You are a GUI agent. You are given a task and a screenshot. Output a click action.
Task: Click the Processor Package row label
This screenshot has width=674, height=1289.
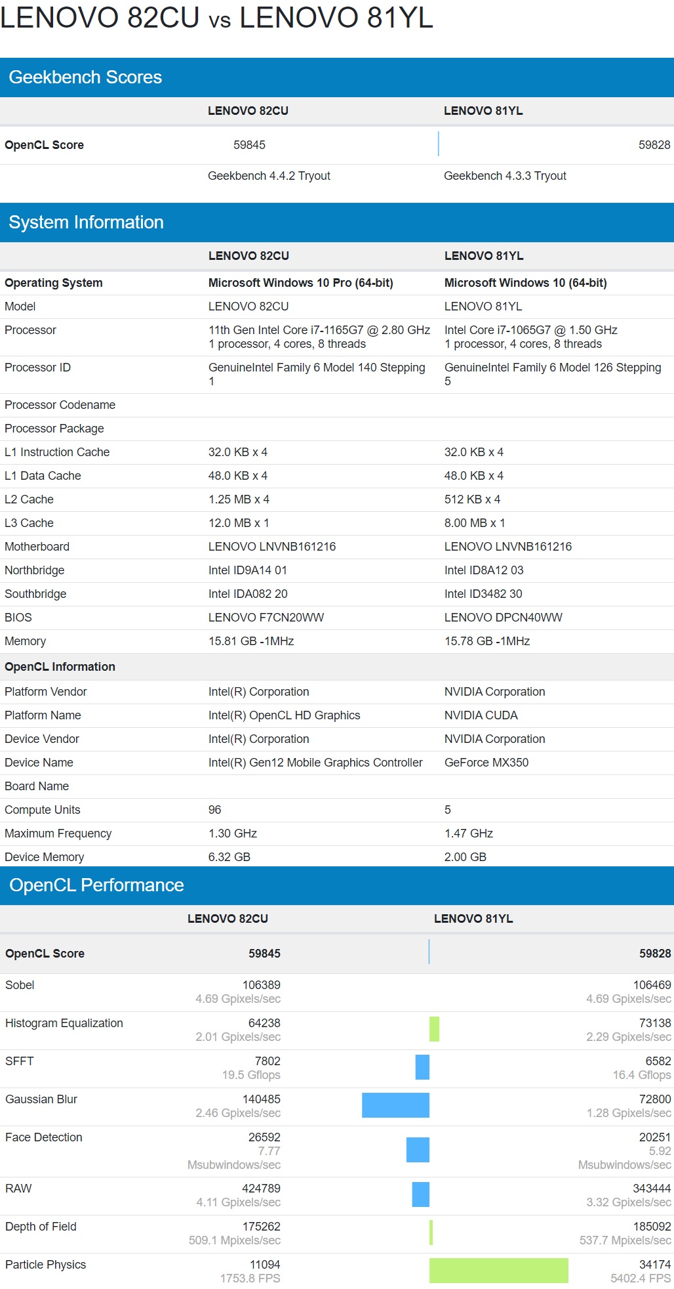(54, 429)
